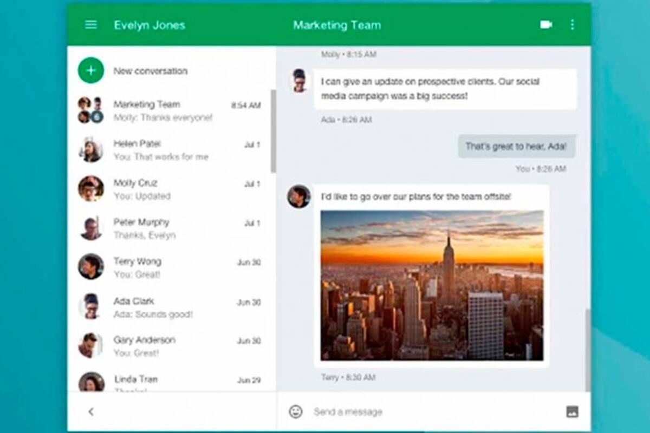Start a video call with camera icon
Image resolution: width=650 pixels, height=433 pixels.
(x=546, y=25)
